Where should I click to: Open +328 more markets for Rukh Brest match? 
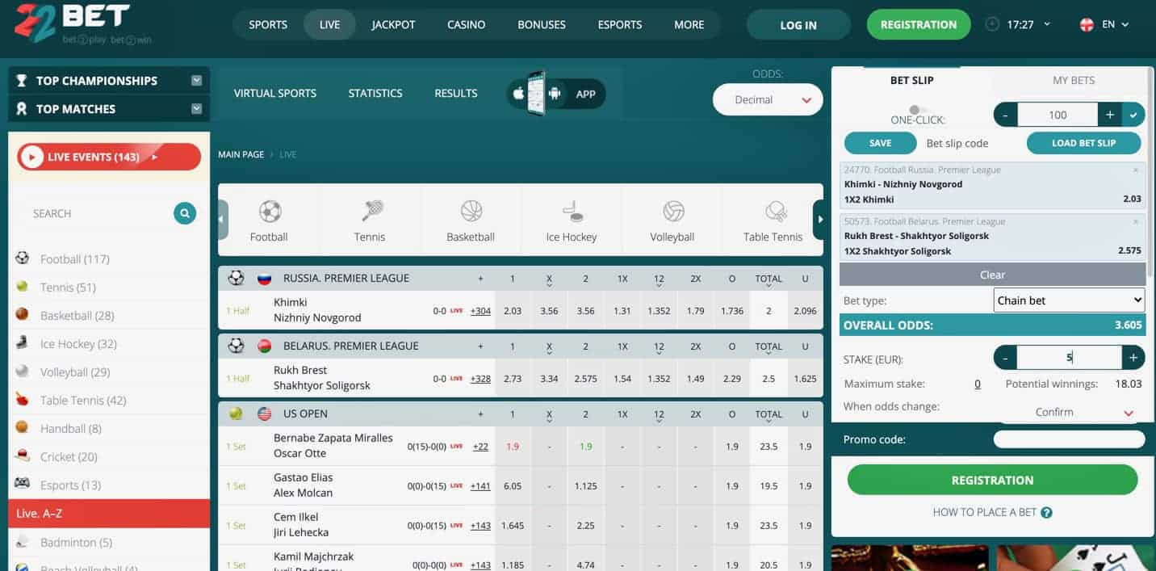pyautogui.click(x=480, y=379)
